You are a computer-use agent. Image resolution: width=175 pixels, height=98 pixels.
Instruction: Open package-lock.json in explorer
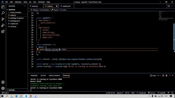17,18
